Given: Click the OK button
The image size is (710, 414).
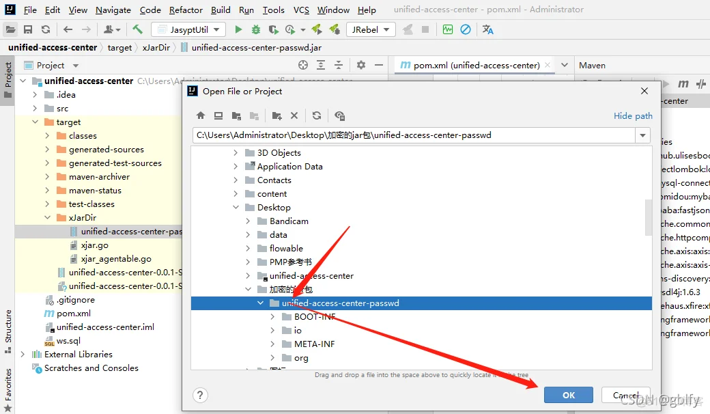Looking at the screenshot, I should [568, 395].
